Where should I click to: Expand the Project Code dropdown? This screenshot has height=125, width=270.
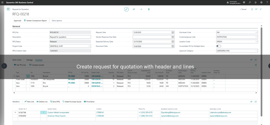pos(89,46)
